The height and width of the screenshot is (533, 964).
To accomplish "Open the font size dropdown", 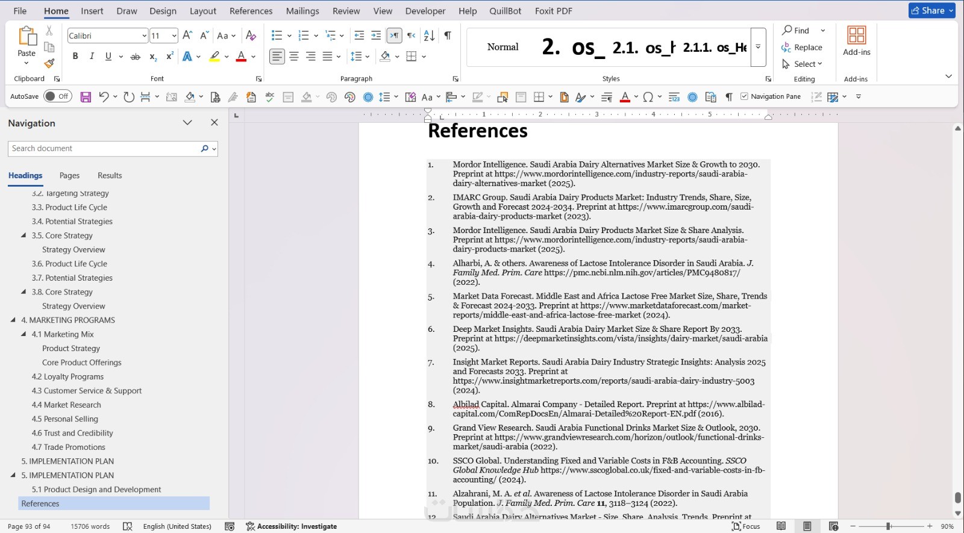I will point(174,36).
